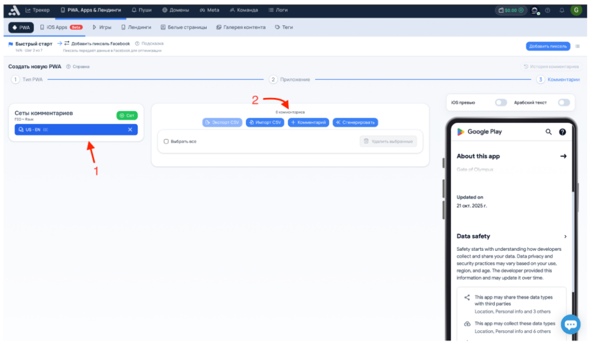The height and width of the screenshot is (346, 591).
Task: Go to step 2 Приложение
Action: pos(290,80)
